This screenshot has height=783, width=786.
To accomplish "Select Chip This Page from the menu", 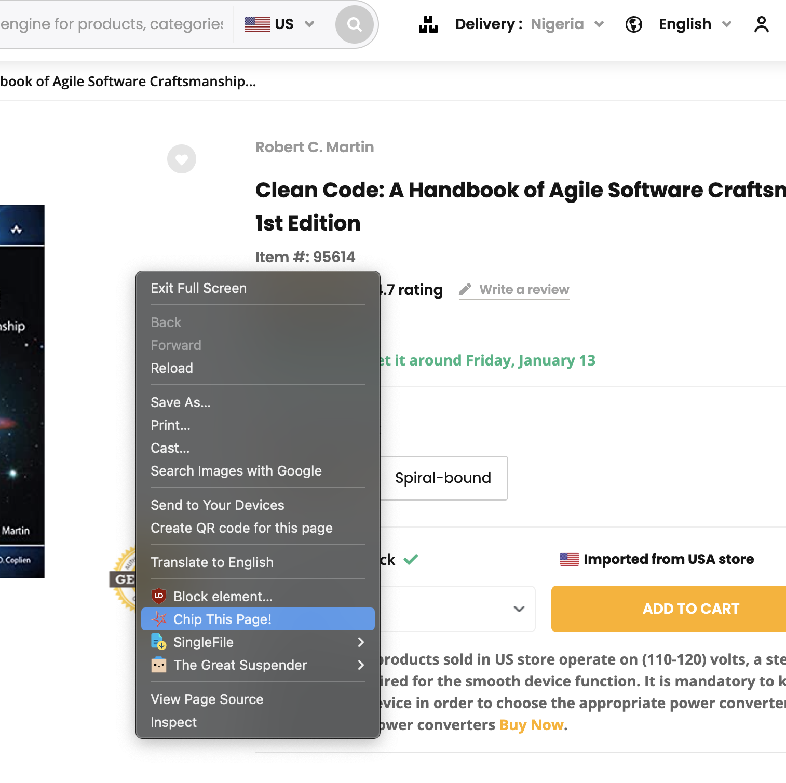I will [x=222, y=619].
